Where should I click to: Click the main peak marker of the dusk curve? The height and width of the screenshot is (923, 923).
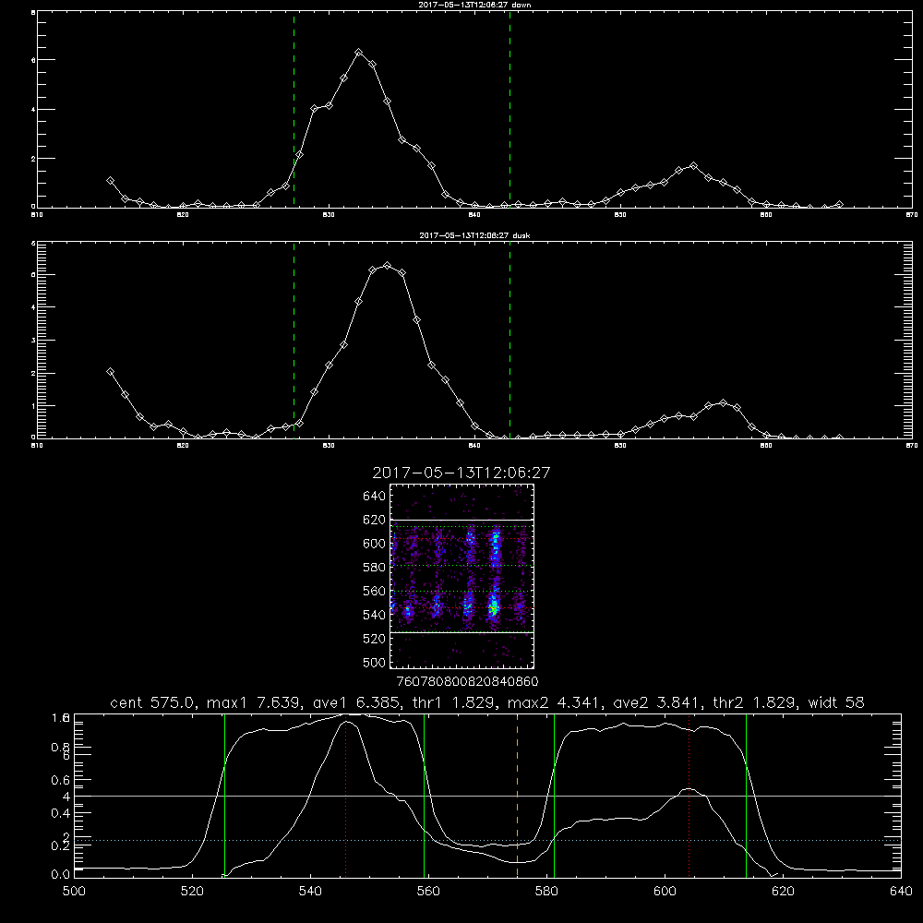tap(387, 266)
